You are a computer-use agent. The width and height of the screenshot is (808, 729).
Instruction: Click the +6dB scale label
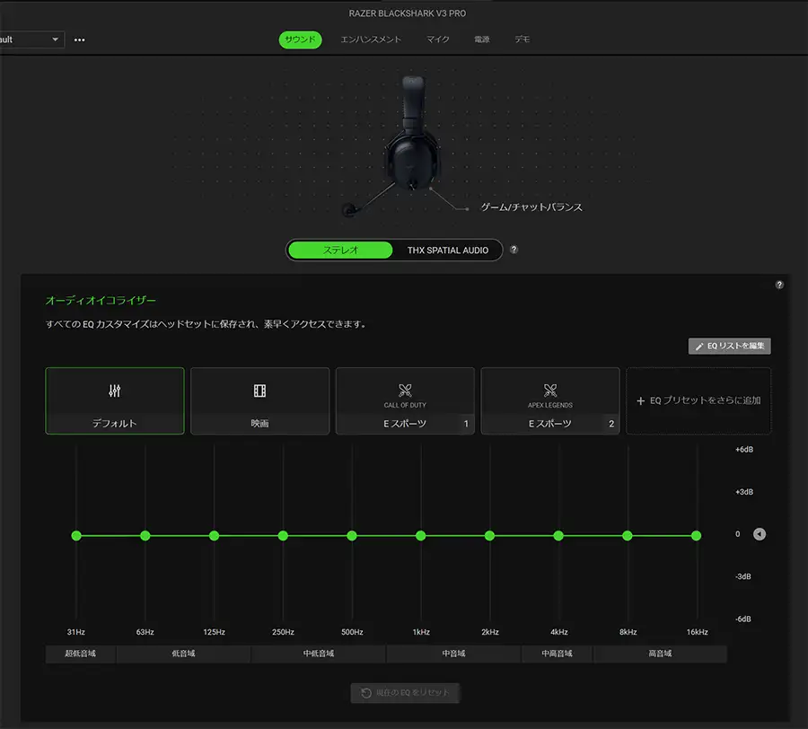(x=744, y=450)
